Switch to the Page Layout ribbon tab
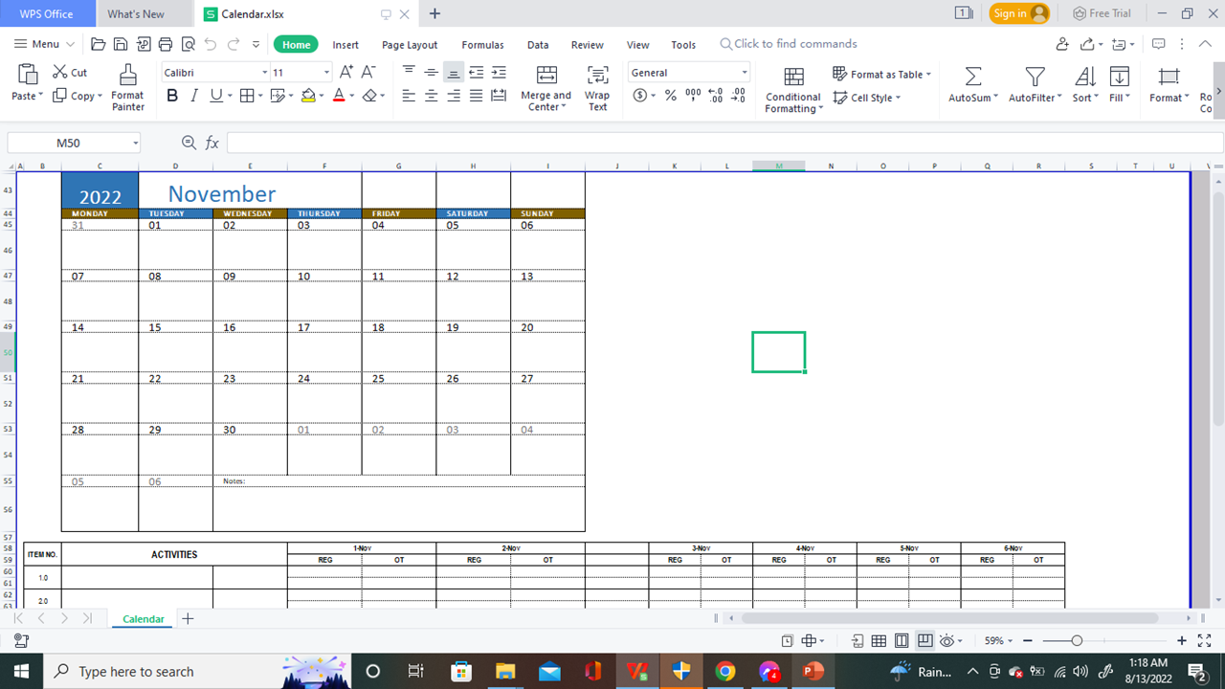 [410, 45]
